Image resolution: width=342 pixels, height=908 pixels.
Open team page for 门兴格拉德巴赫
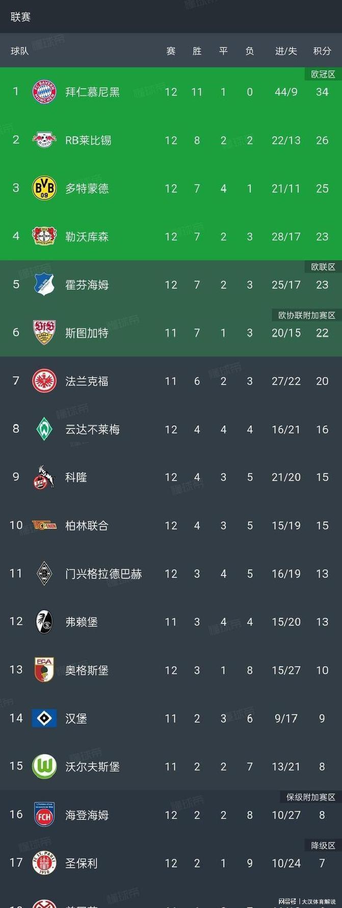(103, 574)
